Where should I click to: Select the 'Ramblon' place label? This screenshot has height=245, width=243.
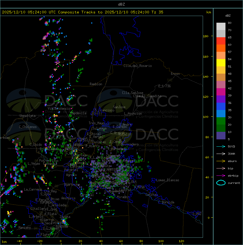[96, 84]
